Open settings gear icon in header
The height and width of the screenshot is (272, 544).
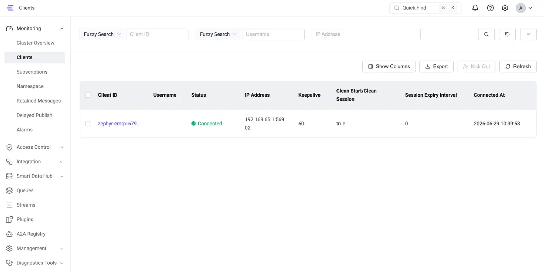click(505, 8)
